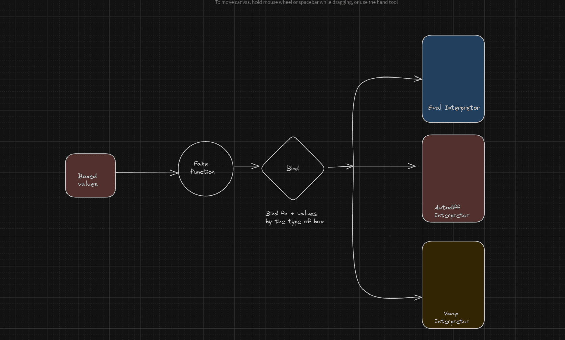Click the 'Autodiff Interpretor' text label
This screenshot has width=565, height=340.
tap(452, 211)
